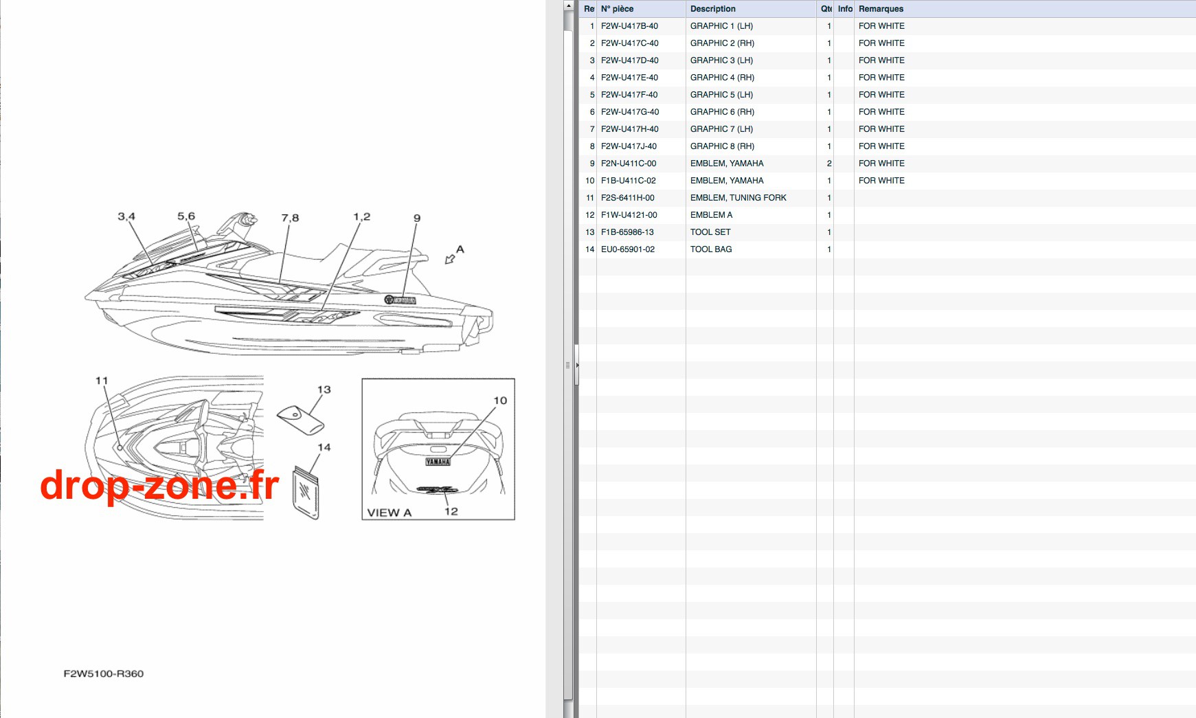Select part number F2W-U417C-40
The image size is (1196, 718).
click(x=629, y=43)
